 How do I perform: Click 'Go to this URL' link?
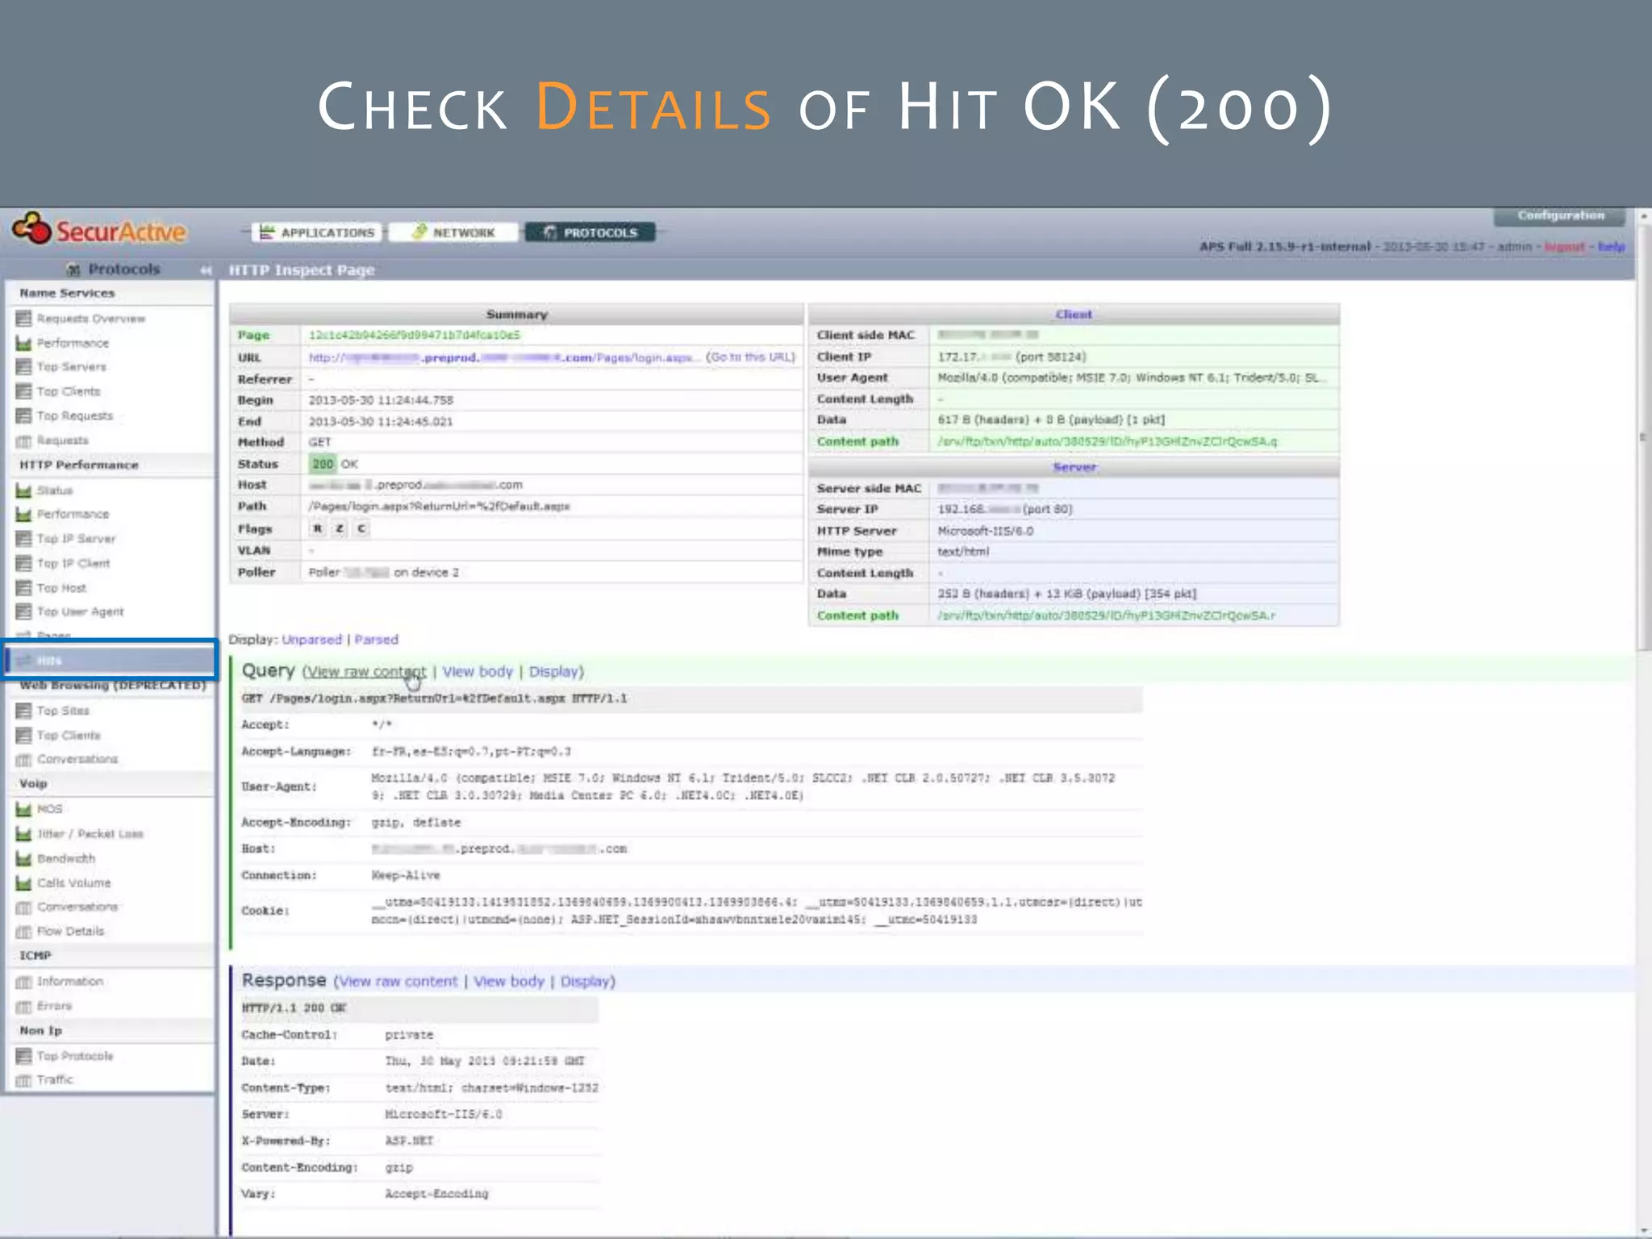tap(750, 357)
